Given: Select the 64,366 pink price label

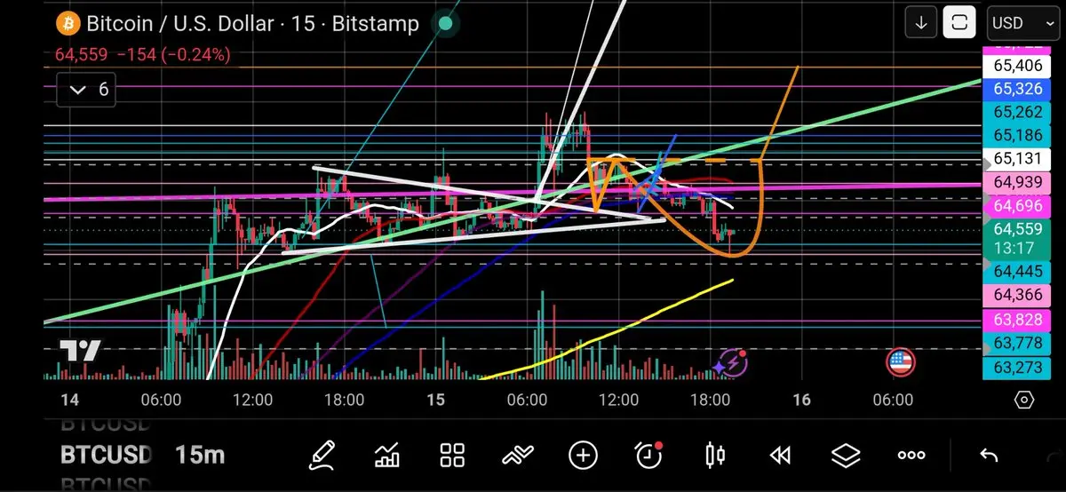Looking at the screenshot, I should pos(1017,295).
